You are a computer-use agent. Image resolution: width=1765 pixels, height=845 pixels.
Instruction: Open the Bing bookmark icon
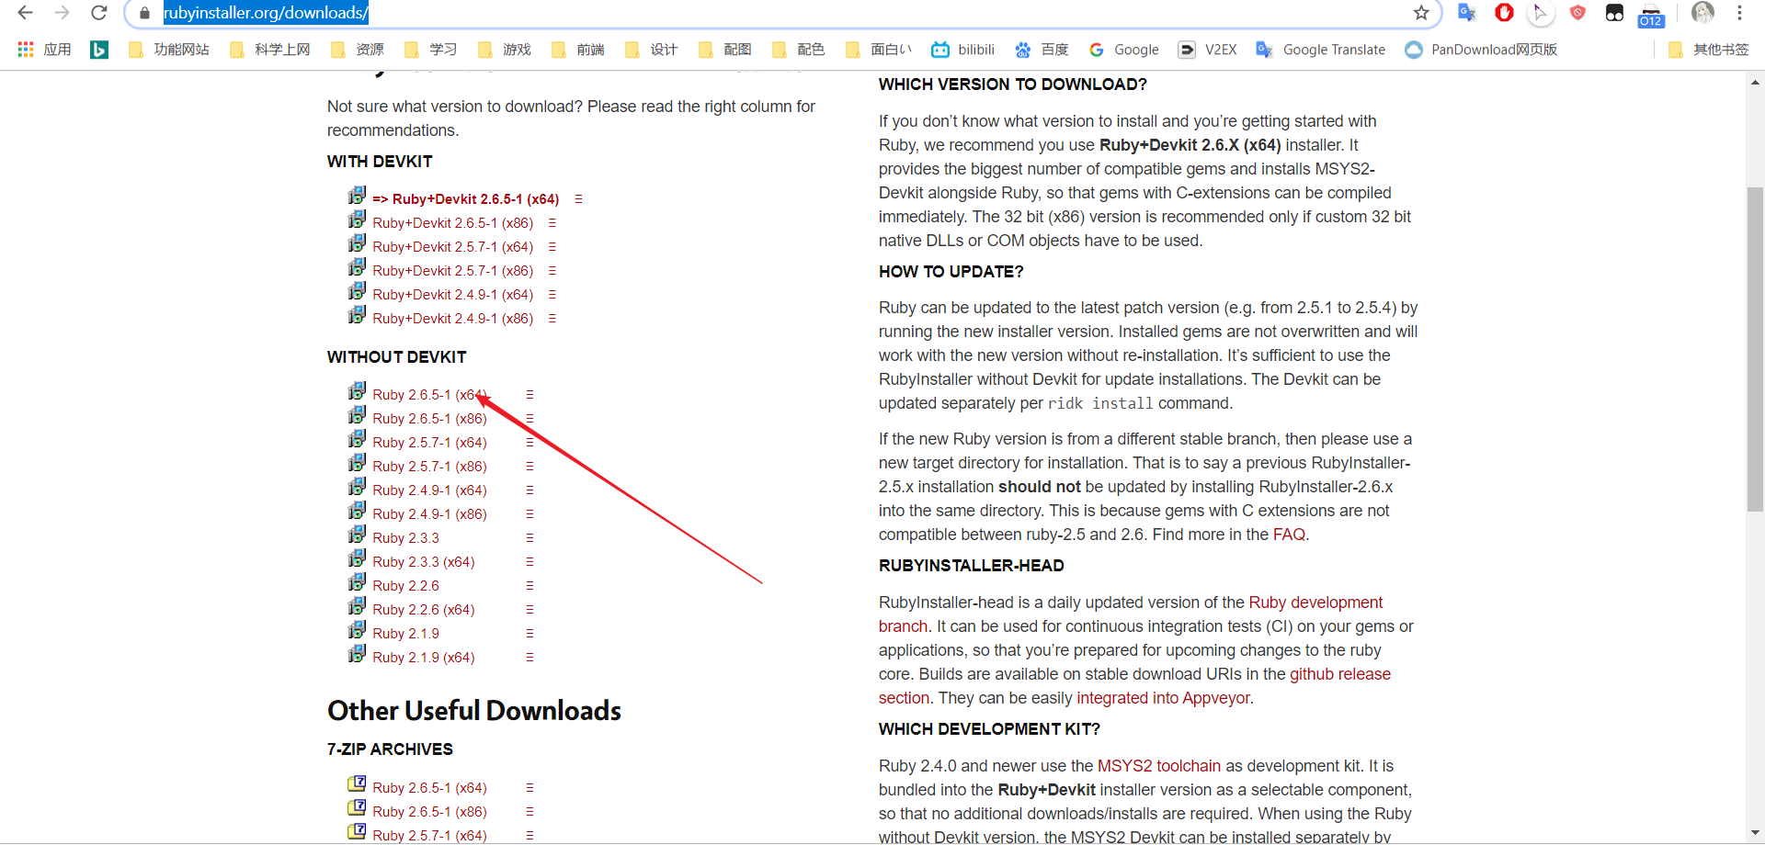tap(99, 50)
